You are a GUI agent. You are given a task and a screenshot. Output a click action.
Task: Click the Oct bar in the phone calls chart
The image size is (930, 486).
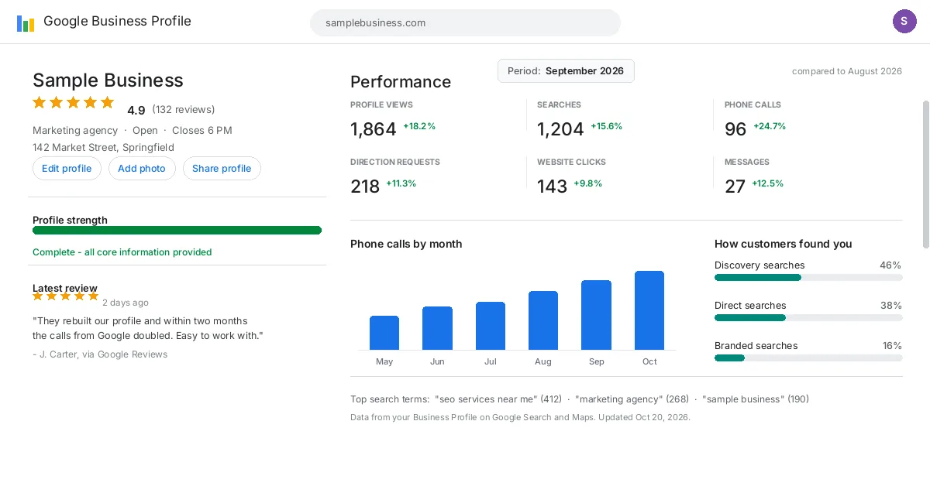coord(649,310)
